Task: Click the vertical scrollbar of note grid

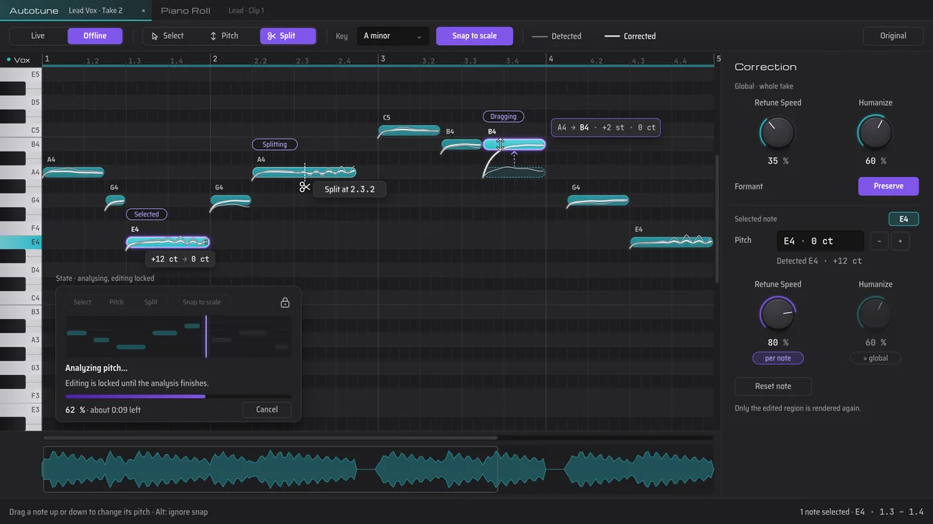Action: click(x=717, y=217)
